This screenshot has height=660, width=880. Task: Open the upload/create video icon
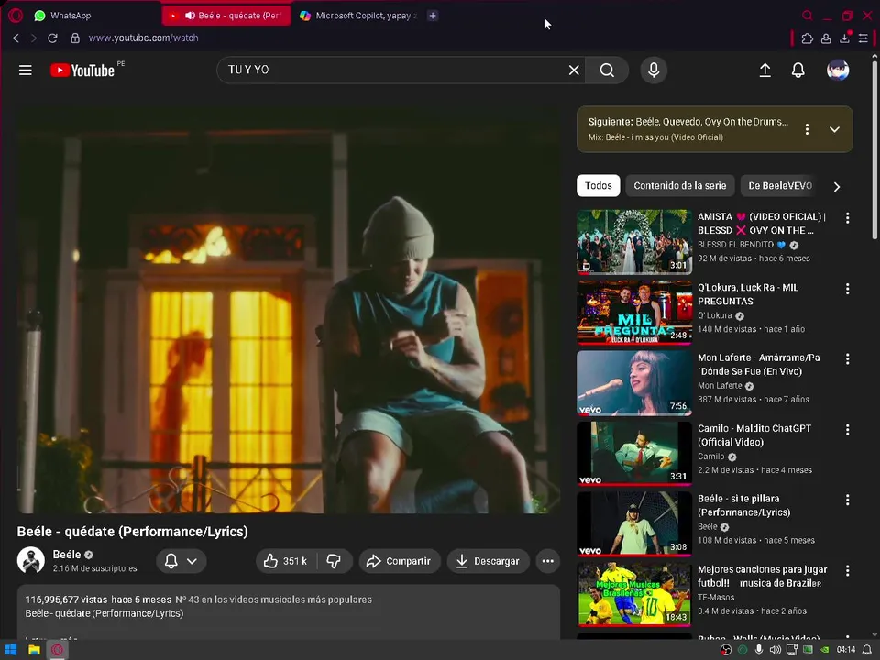tap(764, 71)
